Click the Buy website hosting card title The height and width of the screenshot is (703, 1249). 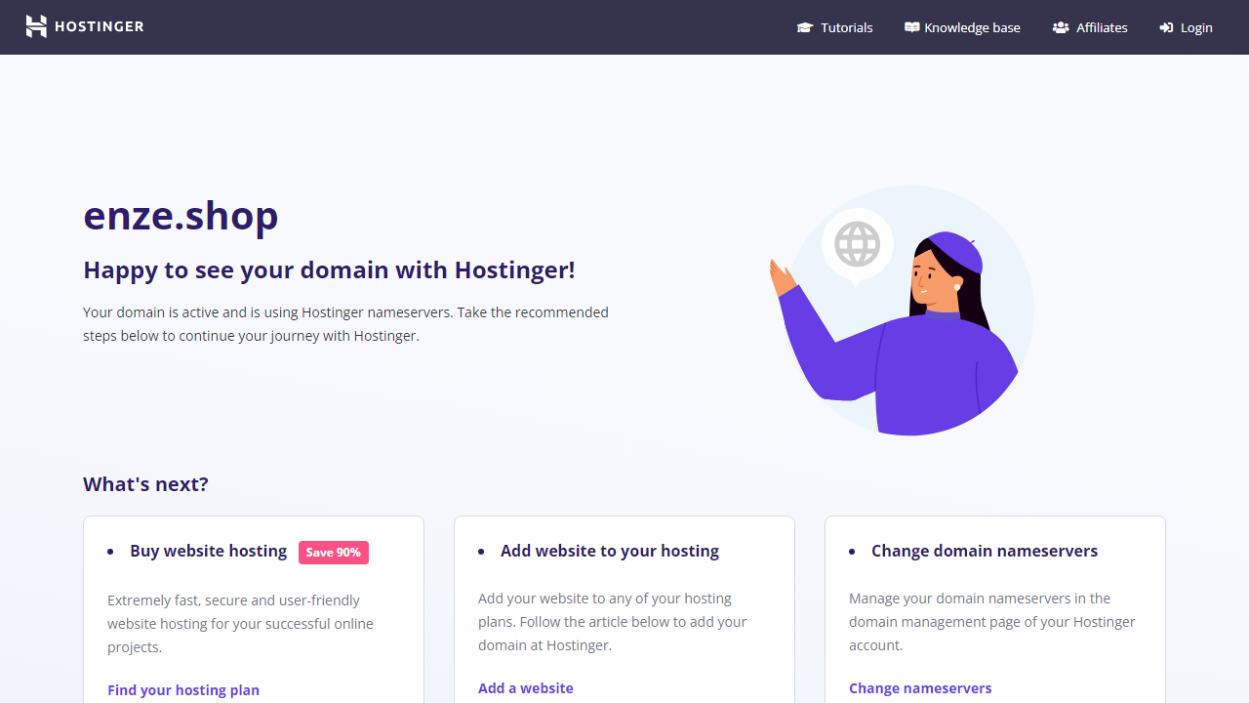[x=209, y=551]
